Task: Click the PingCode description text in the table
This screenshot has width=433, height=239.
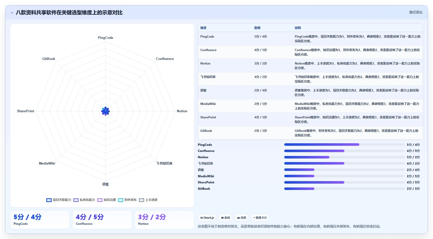Action: pos(358,39)
